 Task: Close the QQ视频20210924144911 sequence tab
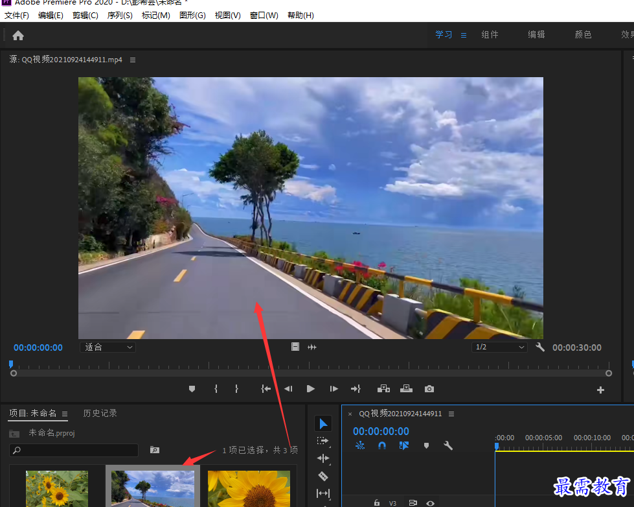click(x=350, y=414)
